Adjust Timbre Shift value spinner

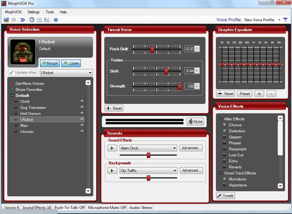point(197,71)
